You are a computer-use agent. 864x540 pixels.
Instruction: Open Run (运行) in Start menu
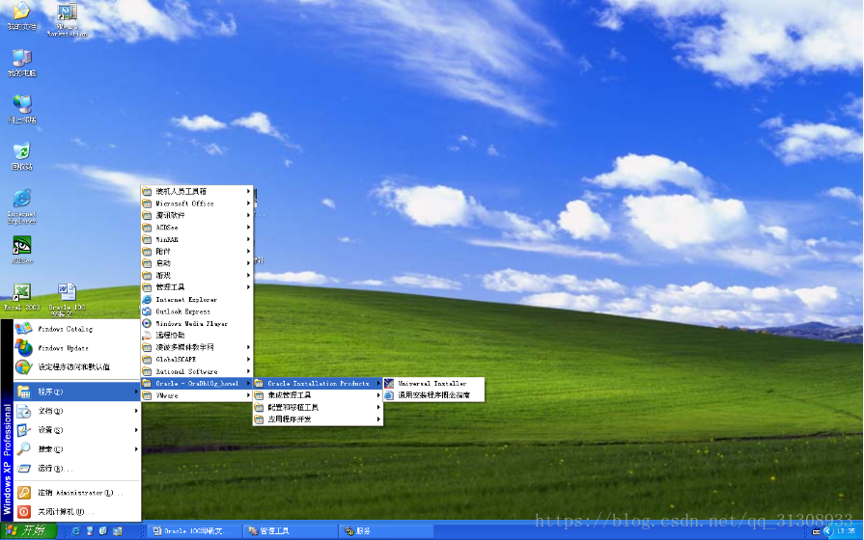(76, 469)
